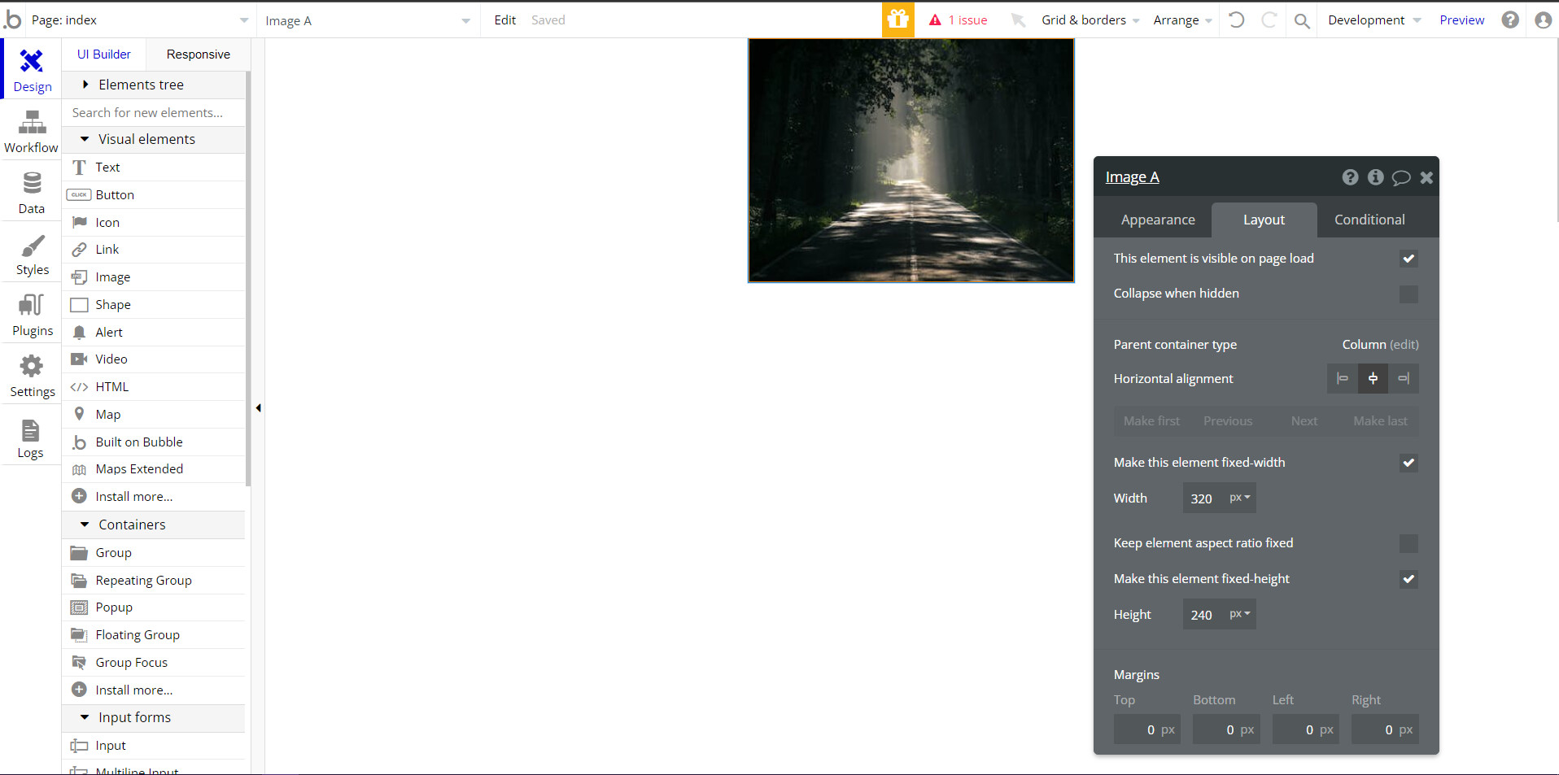Open the Design tab in sidebar
This screenshot has width=1559, height=775.
[x=32, y=69]
